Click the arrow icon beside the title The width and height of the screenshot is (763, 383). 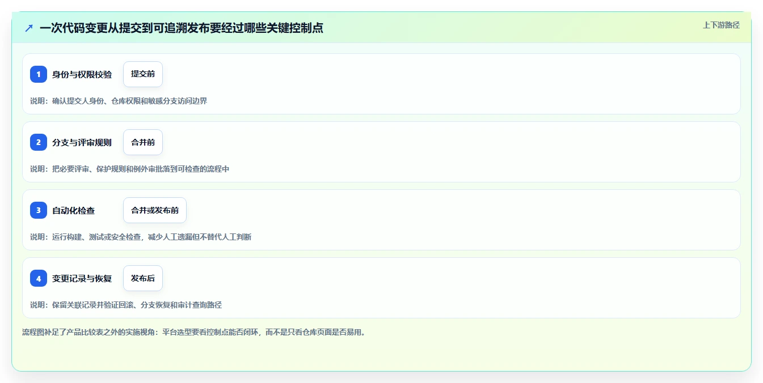pyautogui.click(x=29, y=28)
